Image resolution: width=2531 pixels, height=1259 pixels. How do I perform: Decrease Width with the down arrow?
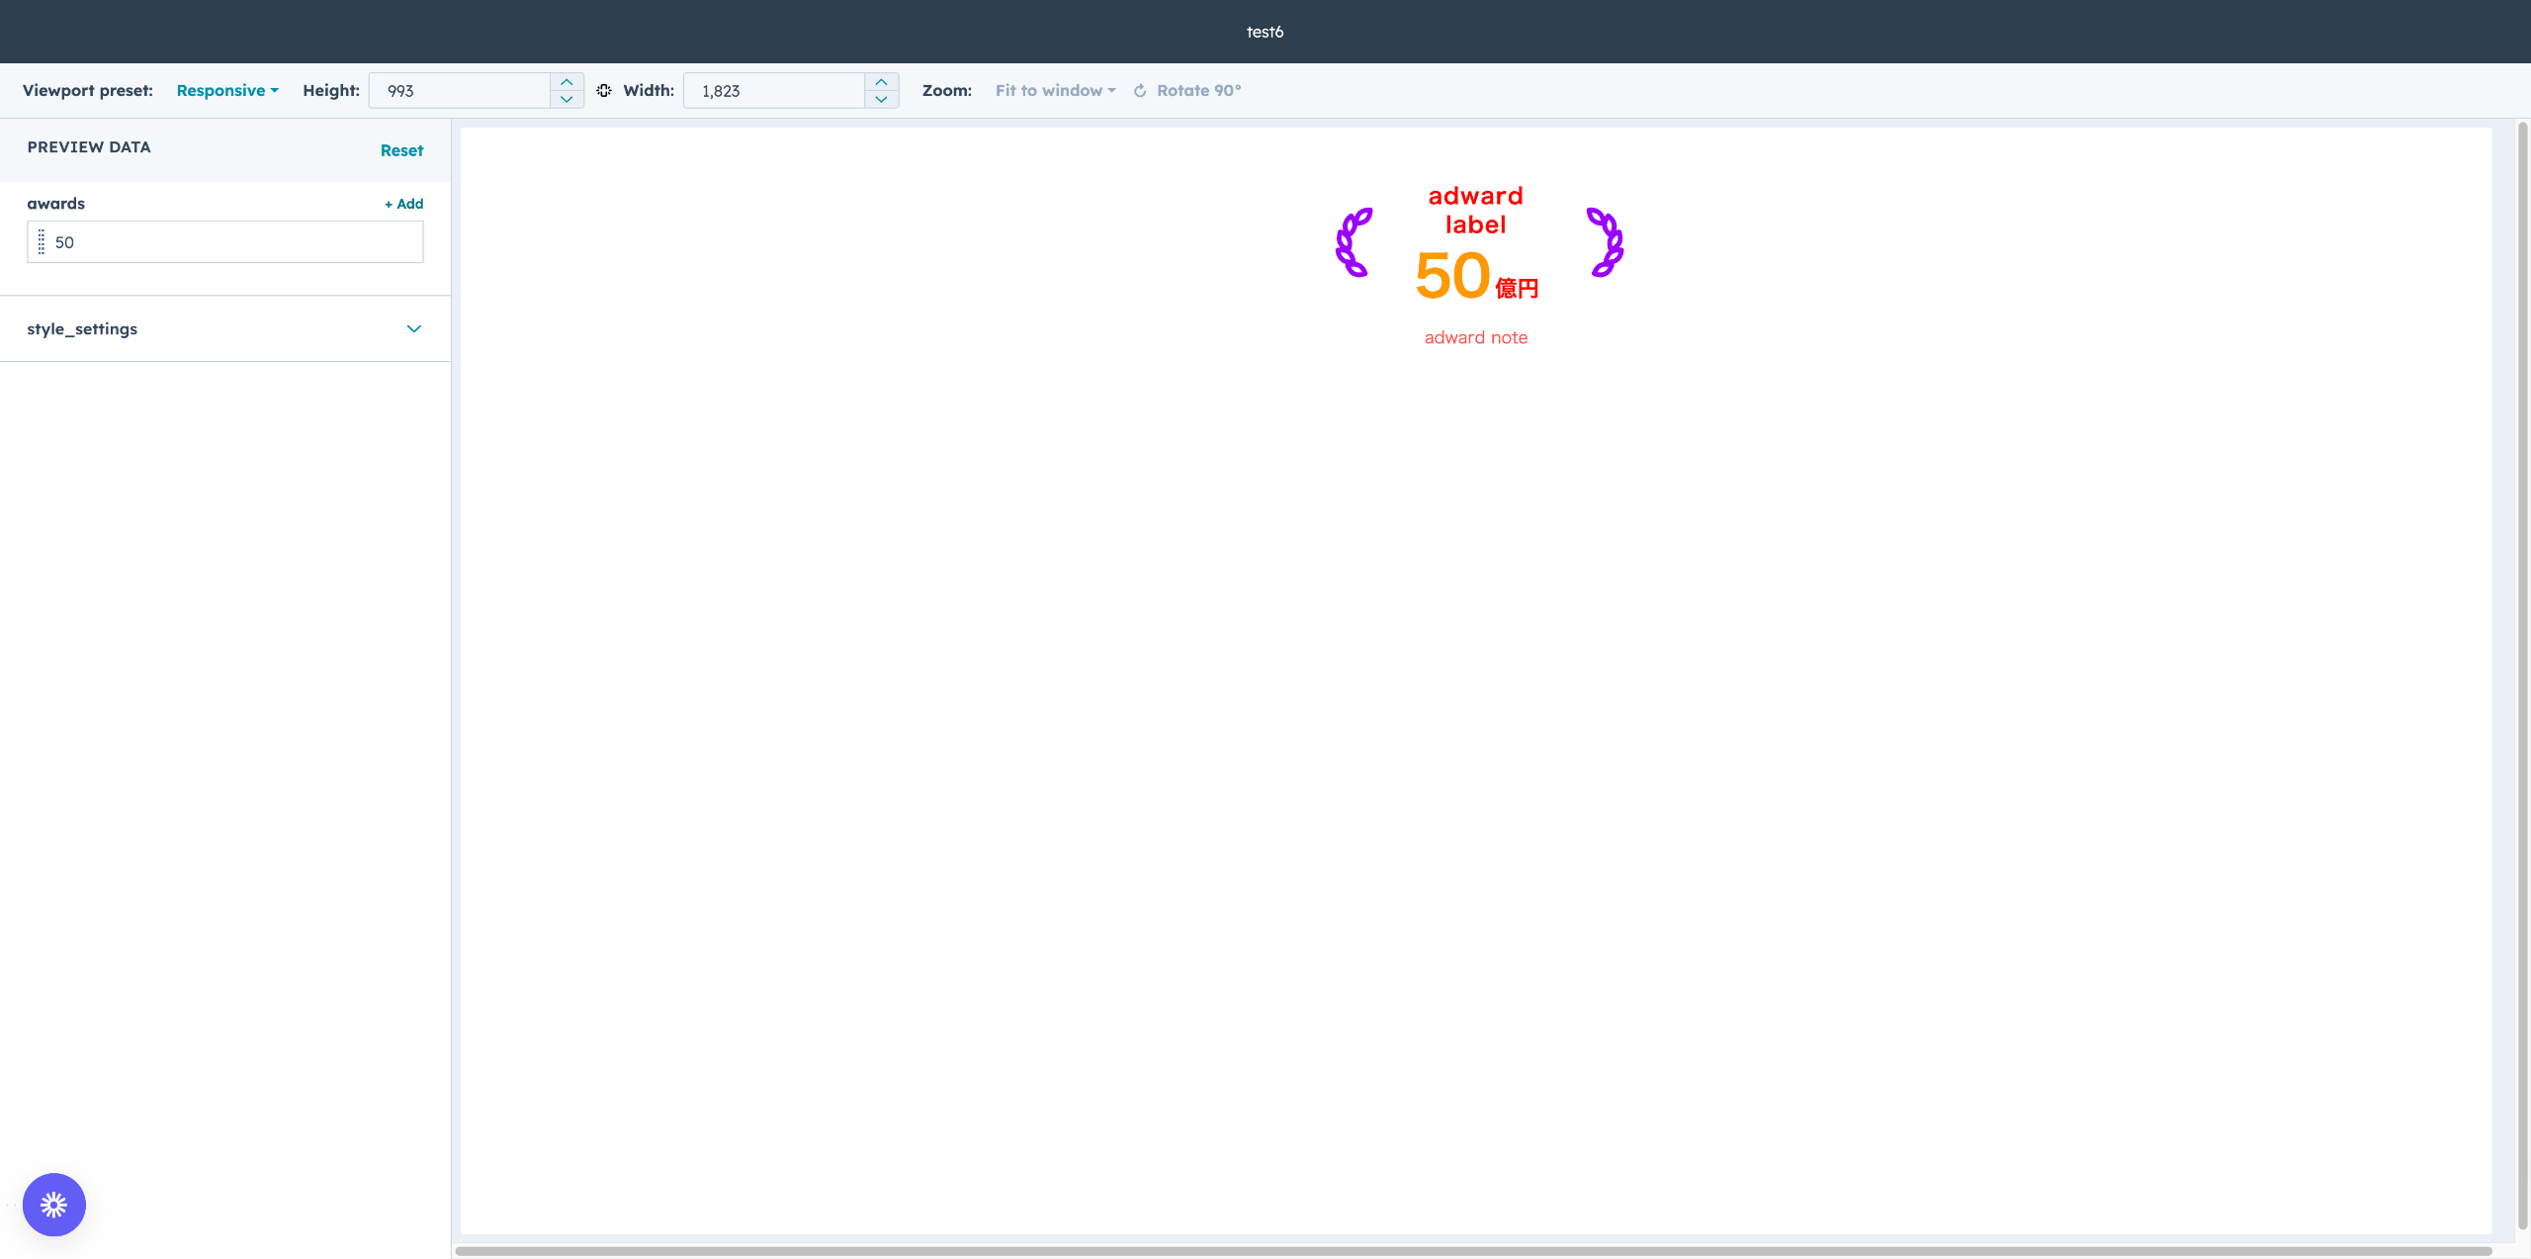[x=881, y=99]
